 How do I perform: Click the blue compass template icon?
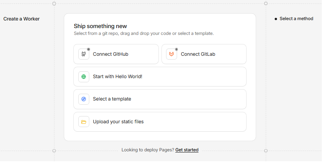tap(84, 99)
